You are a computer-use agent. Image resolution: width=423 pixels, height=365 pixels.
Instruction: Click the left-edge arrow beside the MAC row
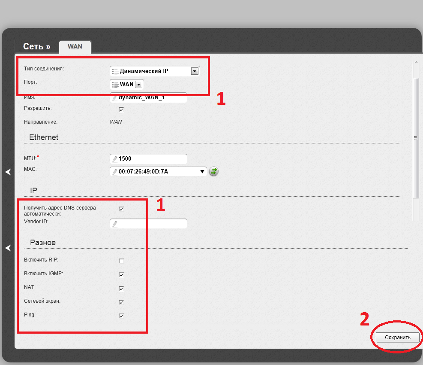(x=8, y=172)
